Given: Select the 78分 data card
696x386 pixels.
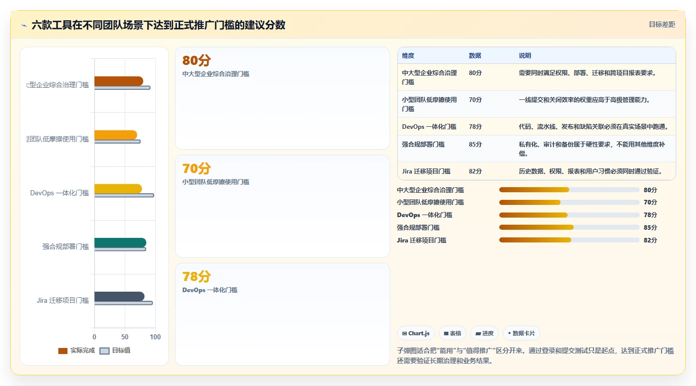Looking at the screenshot, I should pos(283,314).
